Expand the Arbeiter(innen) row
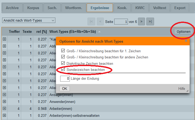This screenshot has width=195, height=120. click(4, 109)
